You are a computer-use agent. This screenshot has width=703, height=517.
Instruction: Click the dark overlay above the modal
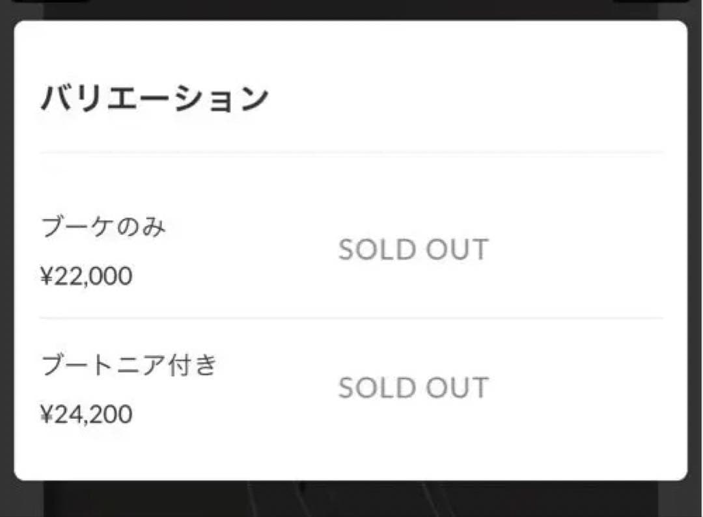coord(351,9)
